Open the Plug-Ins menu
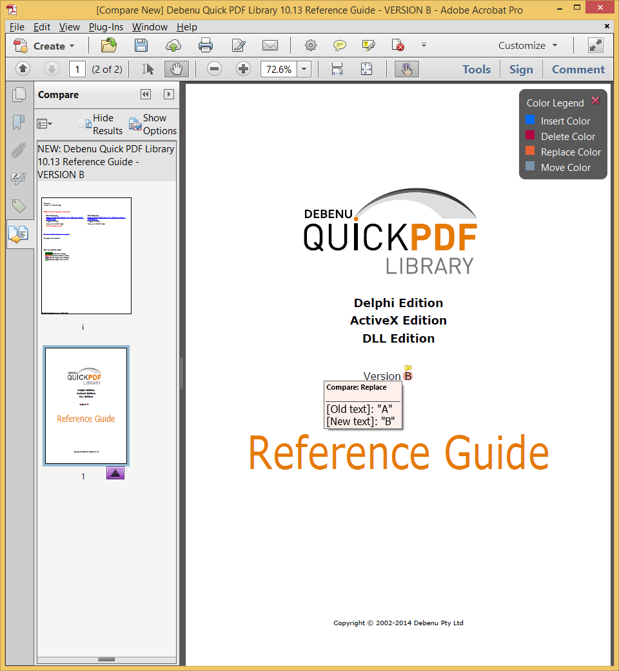The image size is (619, 671). coord(106,27)
